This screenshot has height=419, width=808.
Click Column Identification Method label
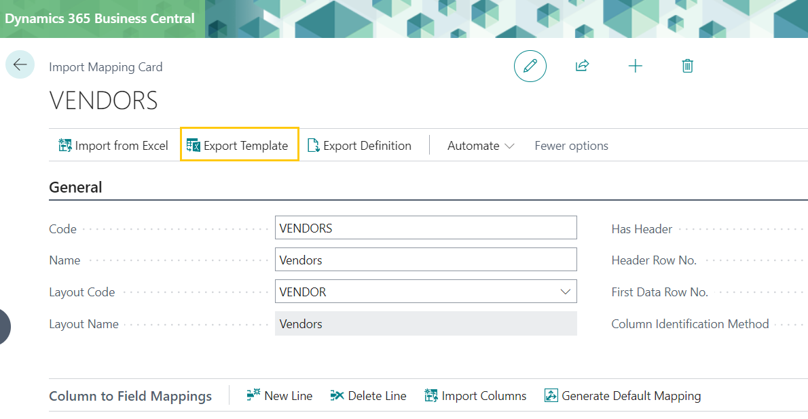(x=690, y=324)
